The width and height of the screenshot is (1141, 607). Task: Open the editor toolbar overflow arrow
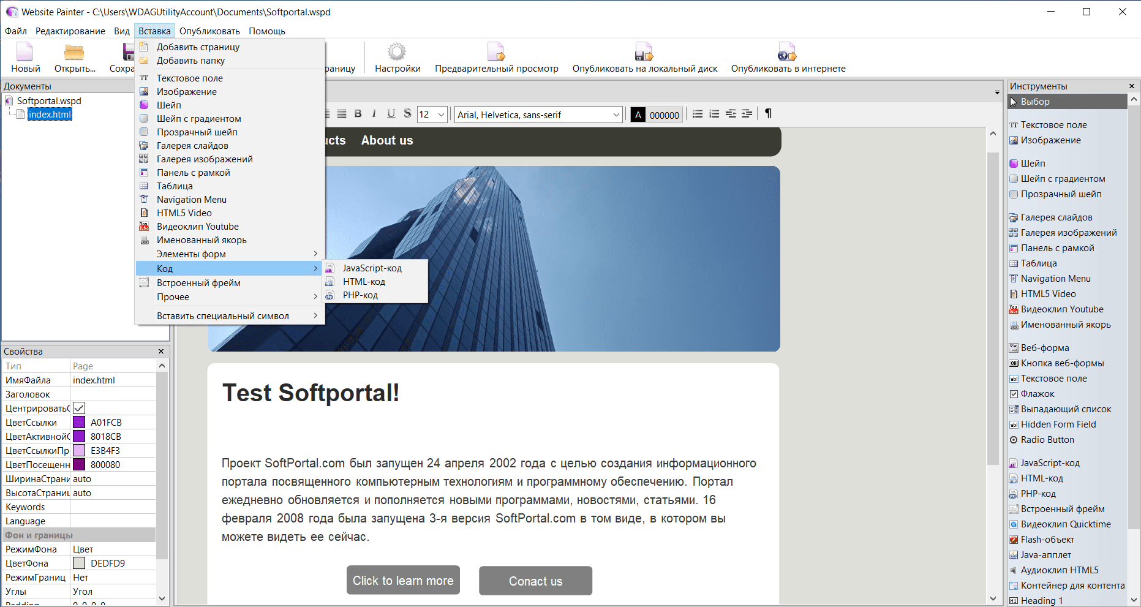click(997, 92)
